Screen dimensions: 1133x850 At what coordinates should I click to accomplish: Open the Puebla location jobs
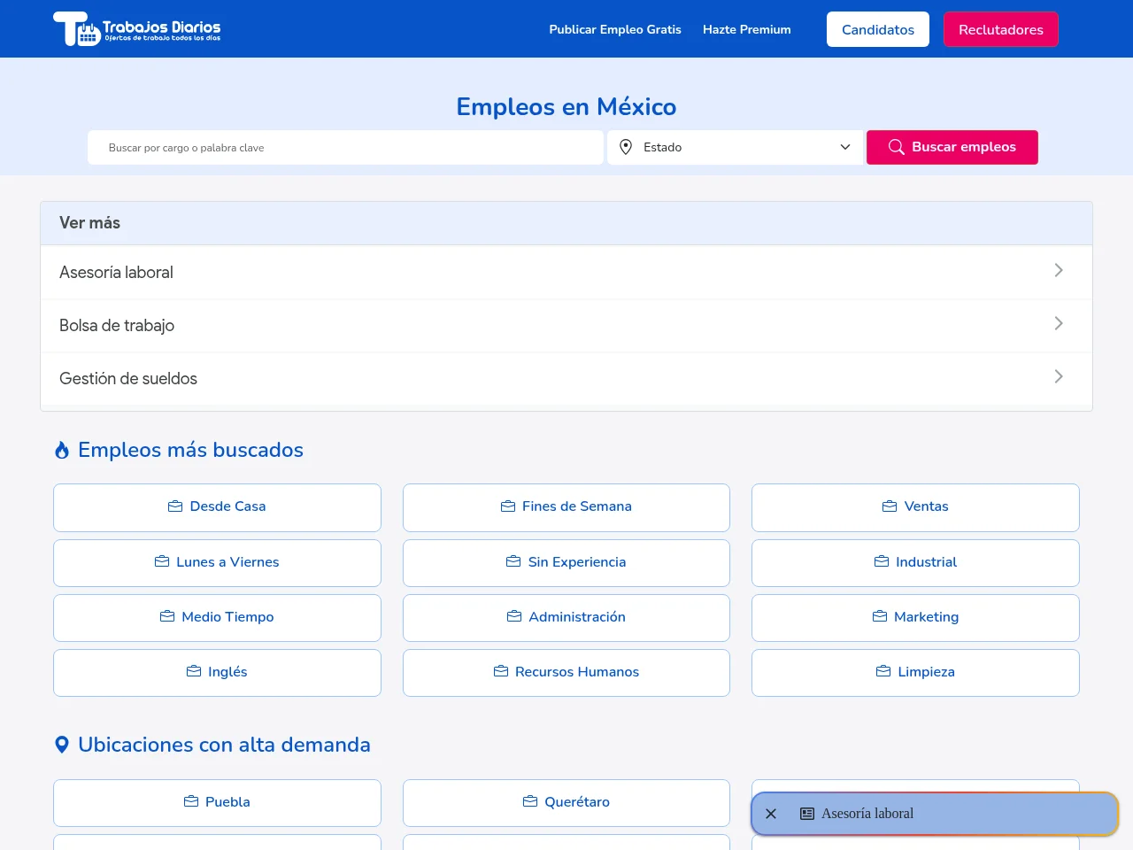217,803
